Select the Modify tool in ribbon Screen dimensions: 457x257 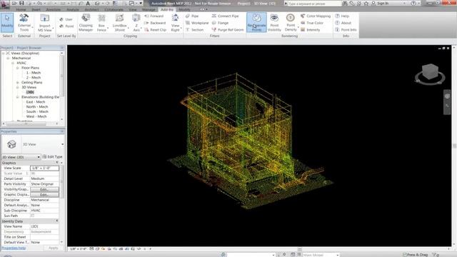(7, 22)
